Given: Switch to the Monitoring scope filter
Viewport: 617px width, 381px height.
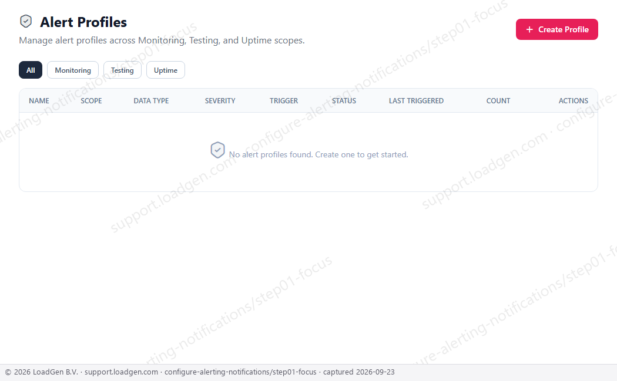Looking at the screenshot, I should pyautogui.click(x=73, y=70).
